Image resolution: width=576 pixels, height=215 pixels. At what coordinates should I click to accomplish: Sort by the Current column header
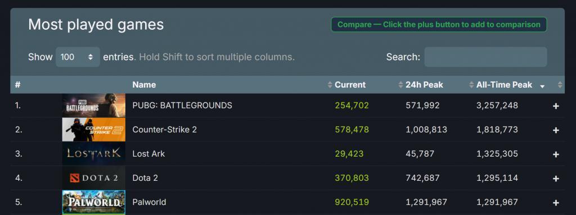(350, 85)
